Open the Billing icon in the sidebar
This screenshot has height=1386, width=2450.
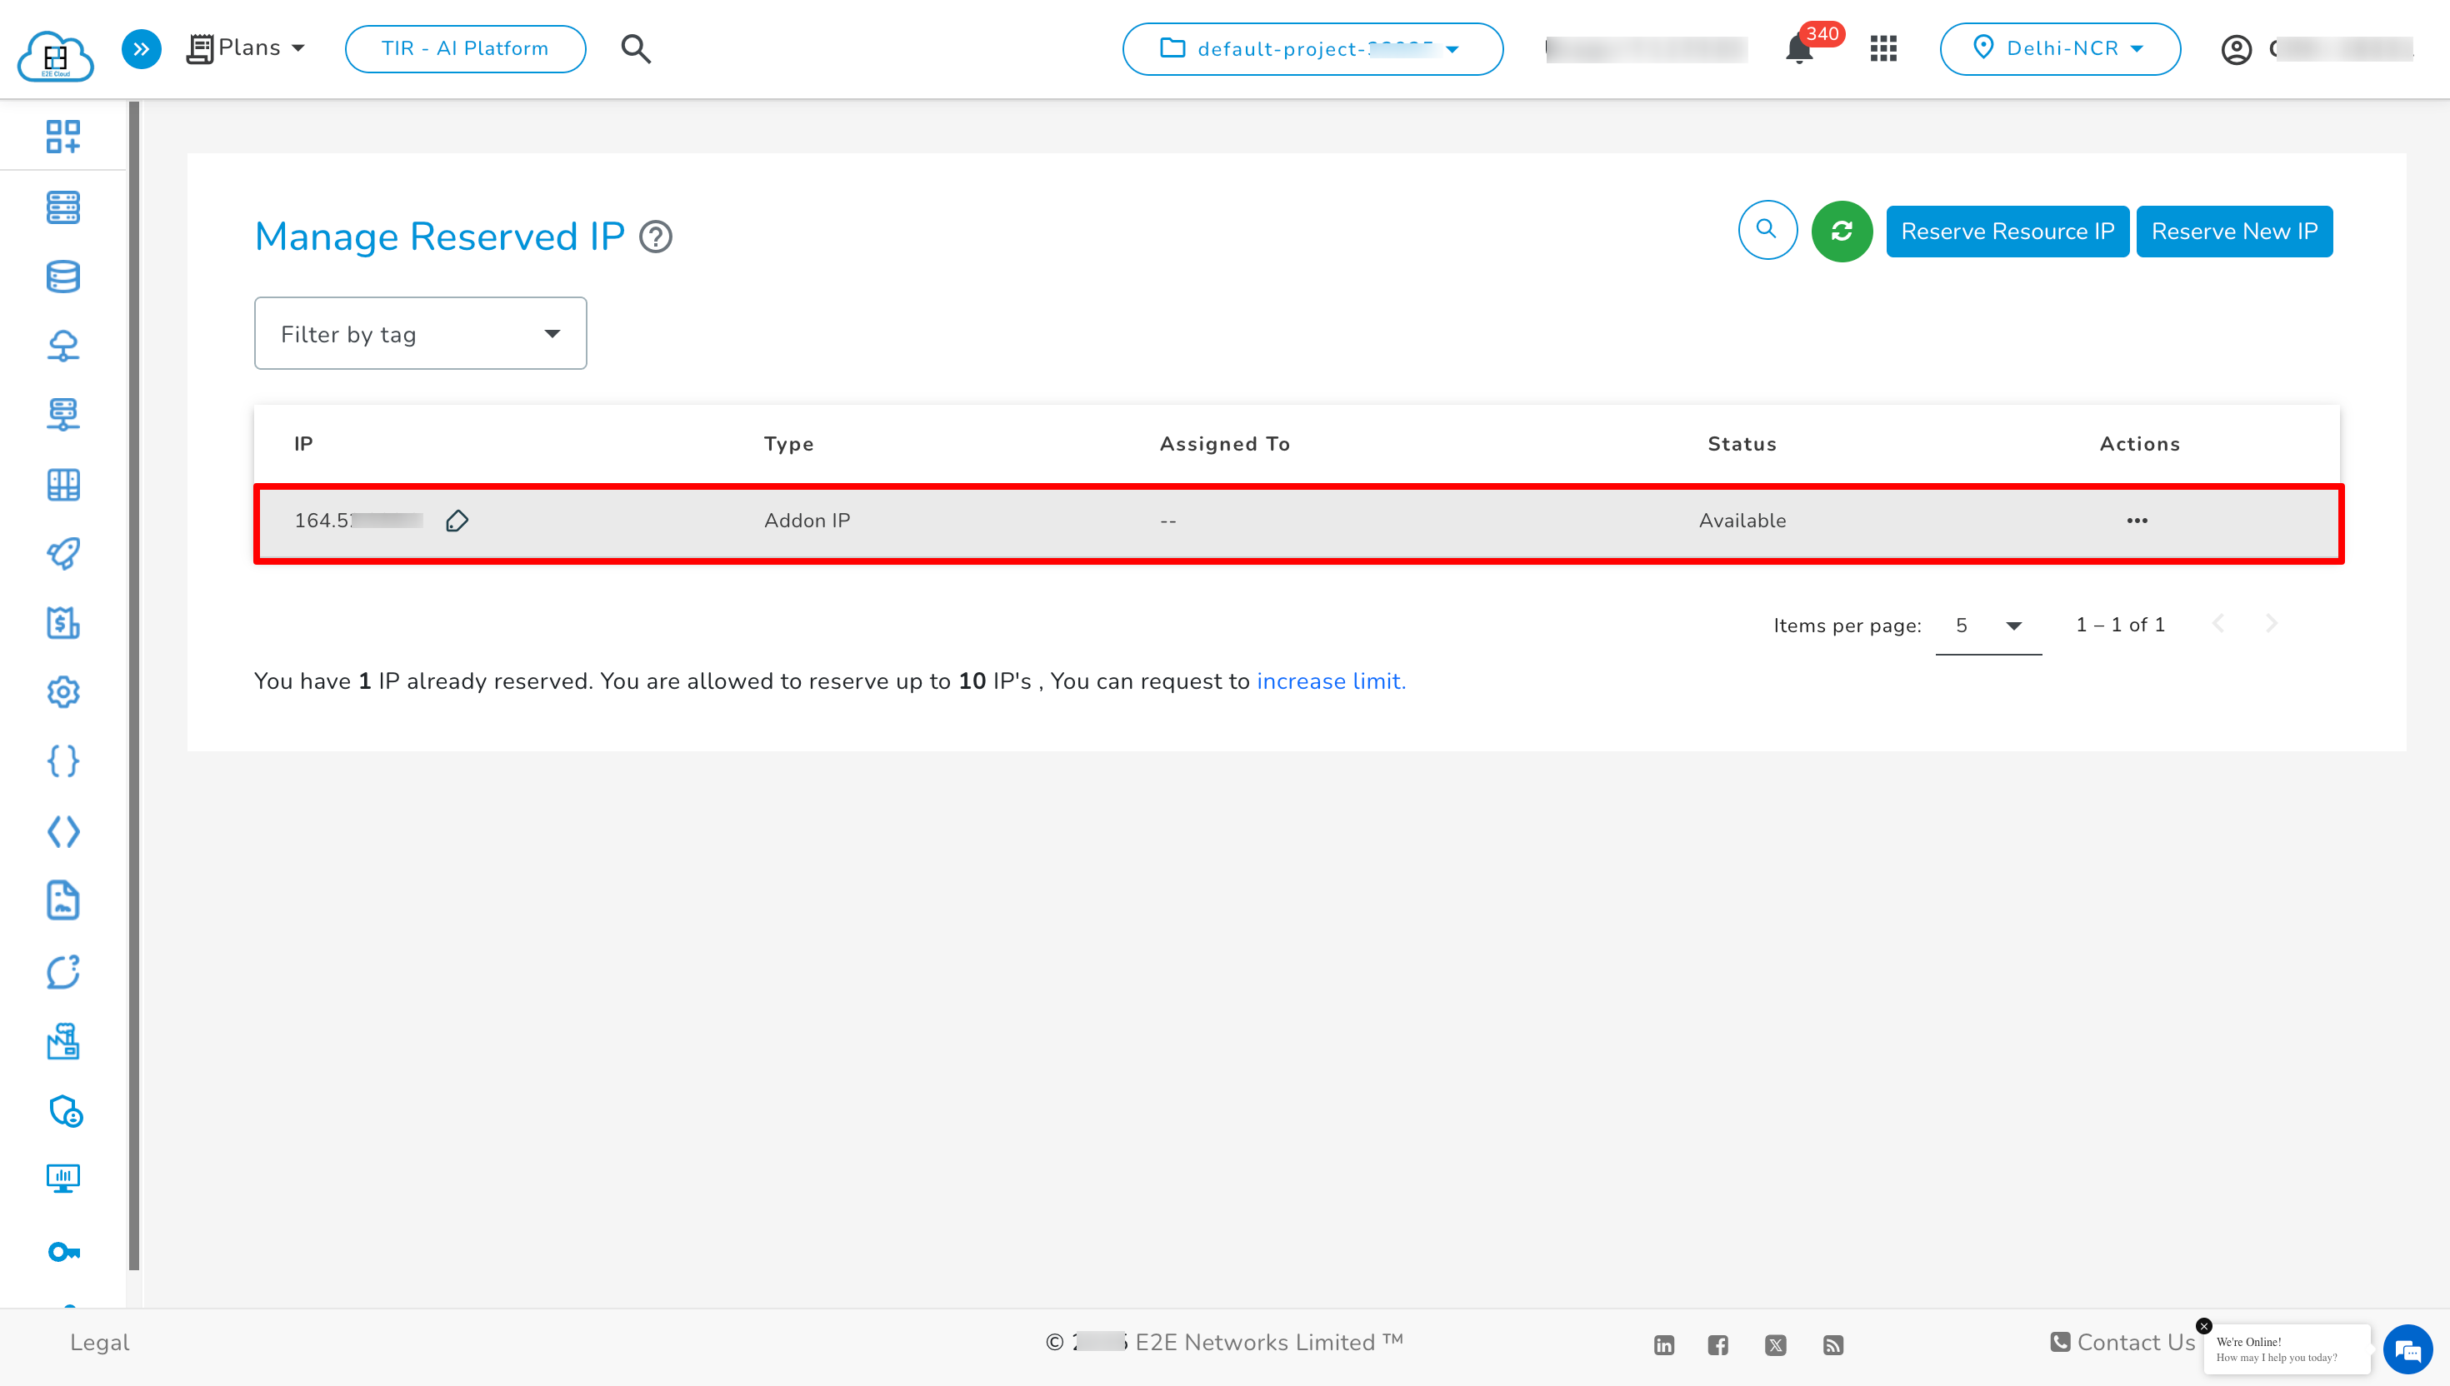click(62, 624)
